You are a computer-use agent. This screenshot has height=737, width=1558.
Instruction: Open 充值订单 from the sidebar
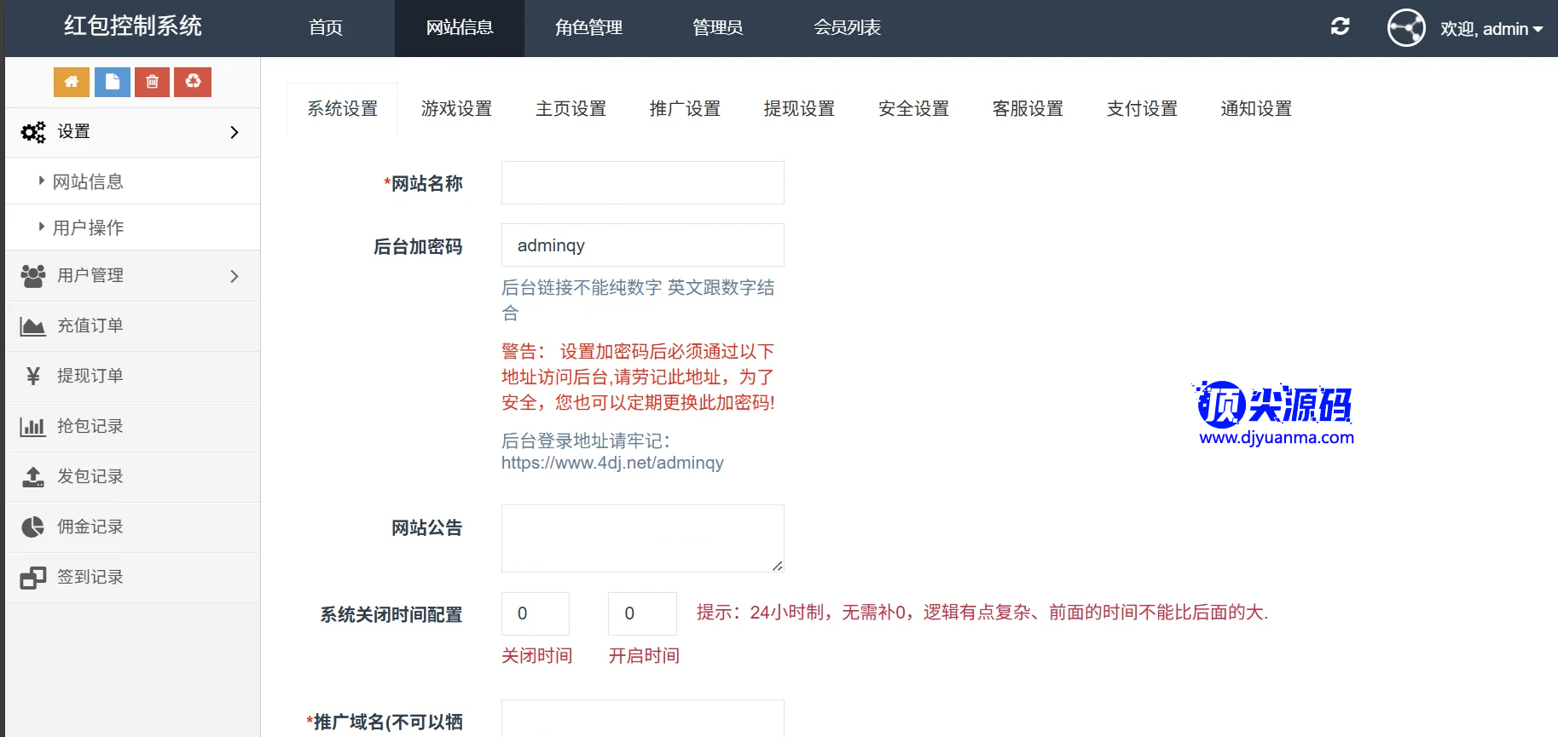90,325
